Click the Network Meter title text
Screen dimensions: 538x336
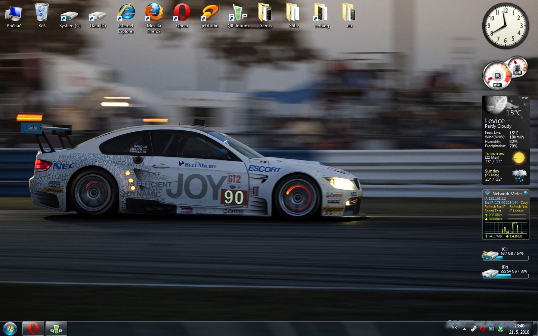507,194
